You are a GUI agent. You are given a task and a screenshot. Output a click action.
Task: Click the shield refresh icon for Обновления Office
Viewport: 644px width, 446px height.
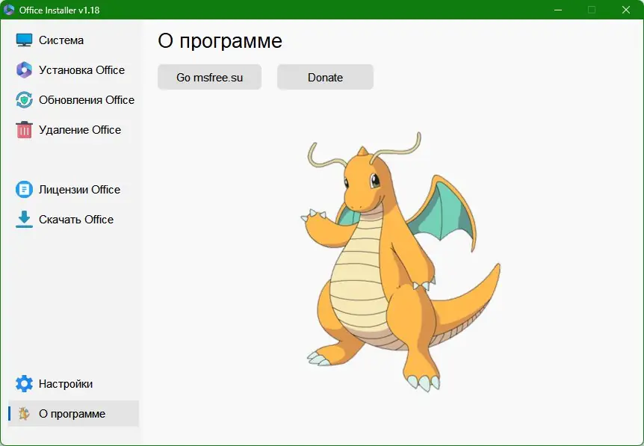(x=24, y=100)
